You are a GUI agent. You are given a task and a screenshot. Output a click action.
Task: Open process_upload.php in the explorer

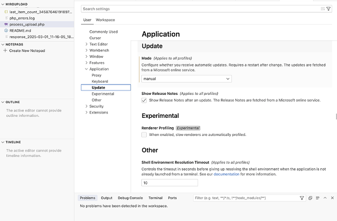pyautogui.click(x=27, y=24)
